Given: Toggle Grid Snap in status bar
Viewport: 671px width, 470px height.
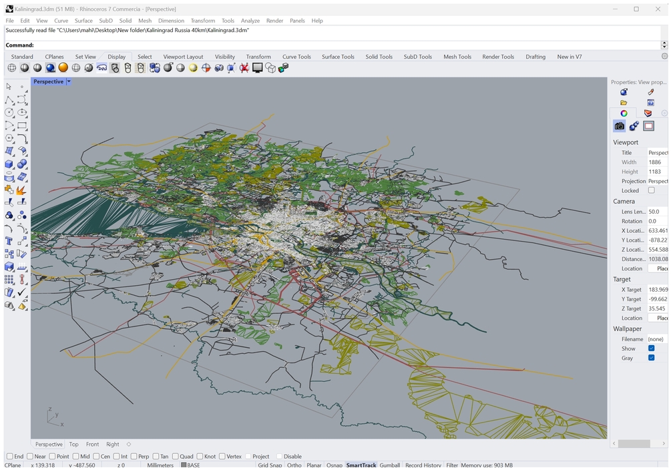Looking at the screenshot, I should tap(270, 465).
